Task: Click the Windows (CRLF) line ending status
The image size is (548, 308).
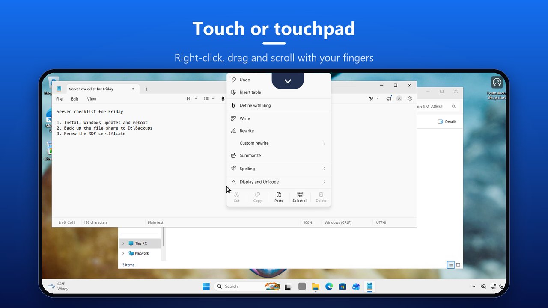Action: click(x=338, y=222)
